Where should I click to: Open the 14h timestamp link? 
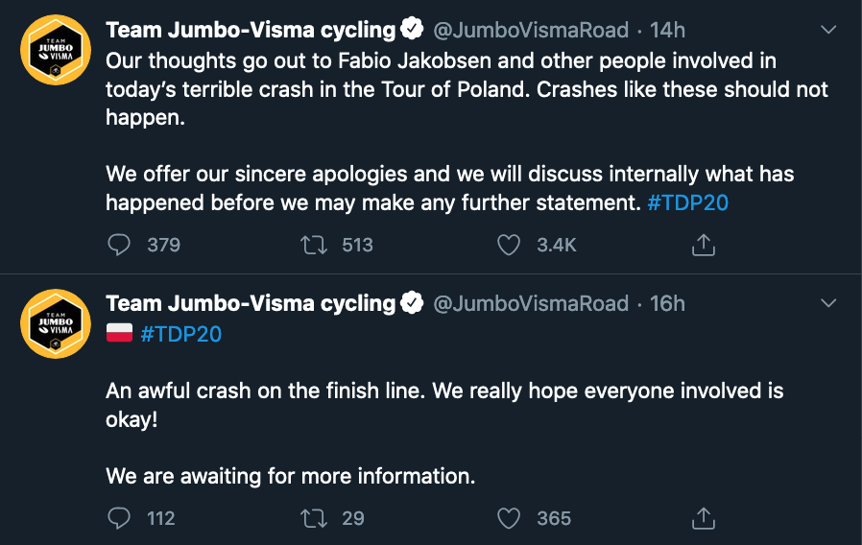coord(667,30)
